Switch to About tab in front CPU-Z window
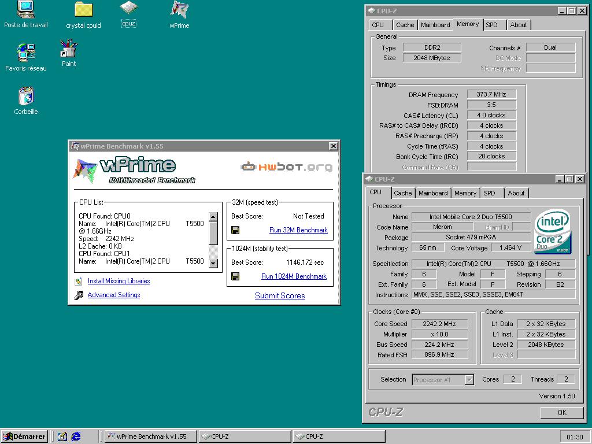Viewport: 592px width, 444px height. point(516,193)
